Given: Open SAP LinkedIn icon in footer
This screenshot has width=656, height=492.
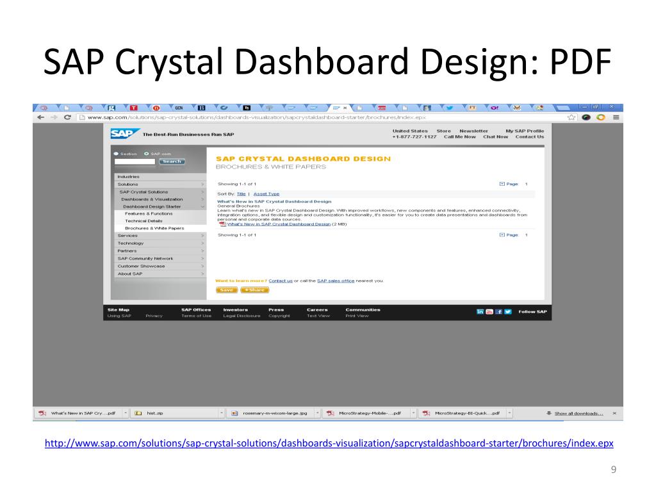Looking at the screenshot, I should tap(480, 312).
